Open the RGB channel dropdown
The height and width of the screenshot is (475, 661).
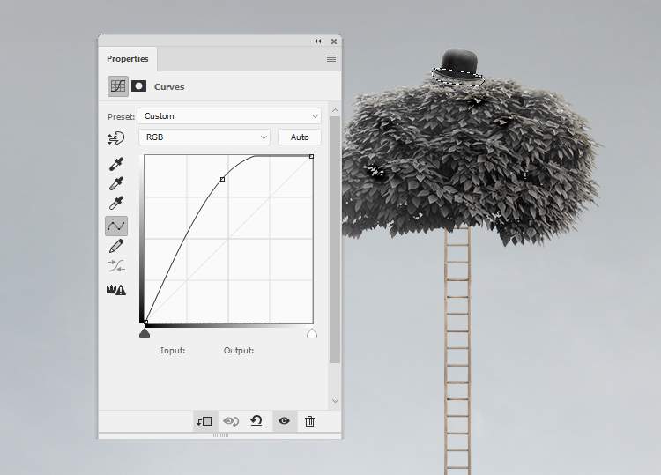(x=204, y=137)
